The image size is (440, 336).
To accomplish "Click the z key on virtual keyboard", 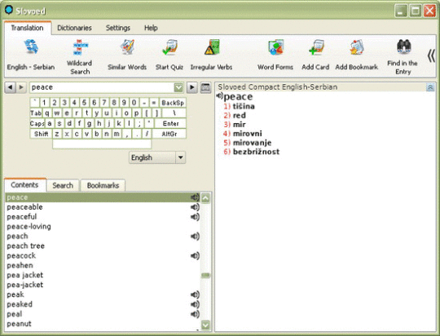I will [x=57, y=134].
